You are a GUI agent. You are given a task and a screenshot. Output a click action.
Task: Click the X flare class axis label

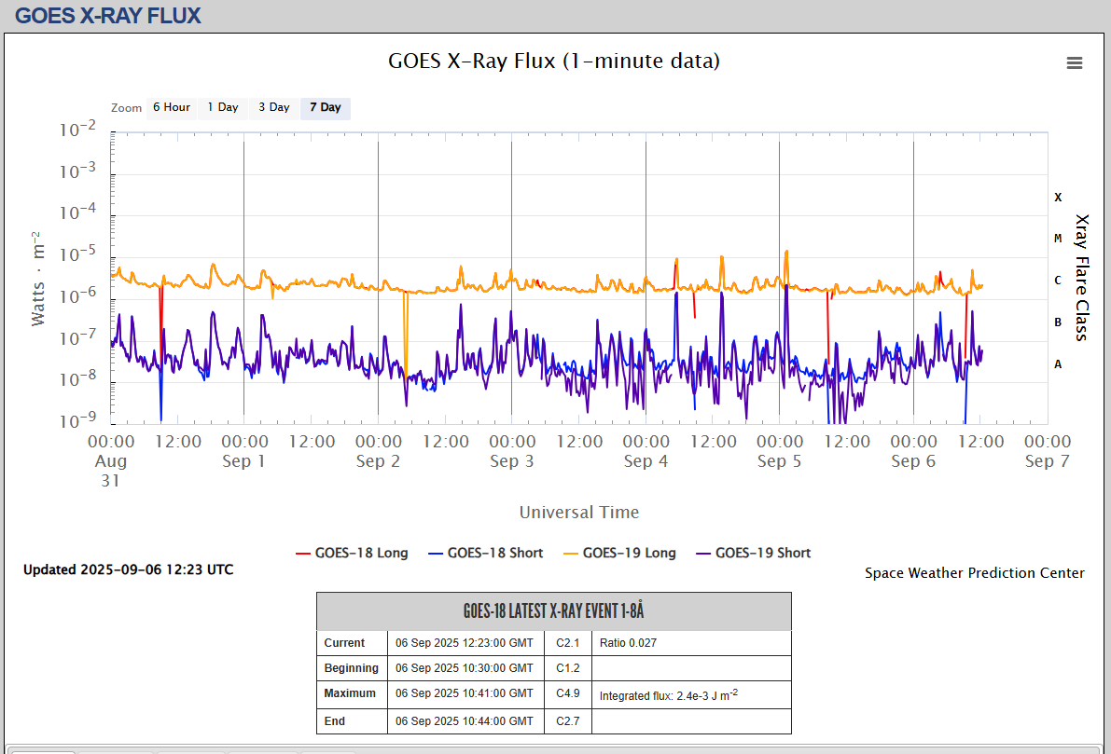coord(1058,198)
